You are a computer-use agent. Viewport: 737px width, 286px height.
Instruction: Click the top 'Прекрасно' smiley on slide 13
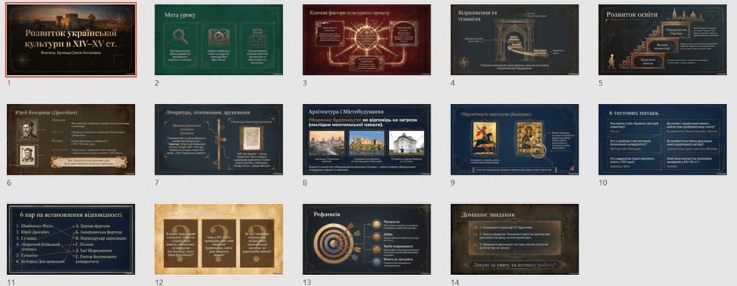click(x=376, y=224)
